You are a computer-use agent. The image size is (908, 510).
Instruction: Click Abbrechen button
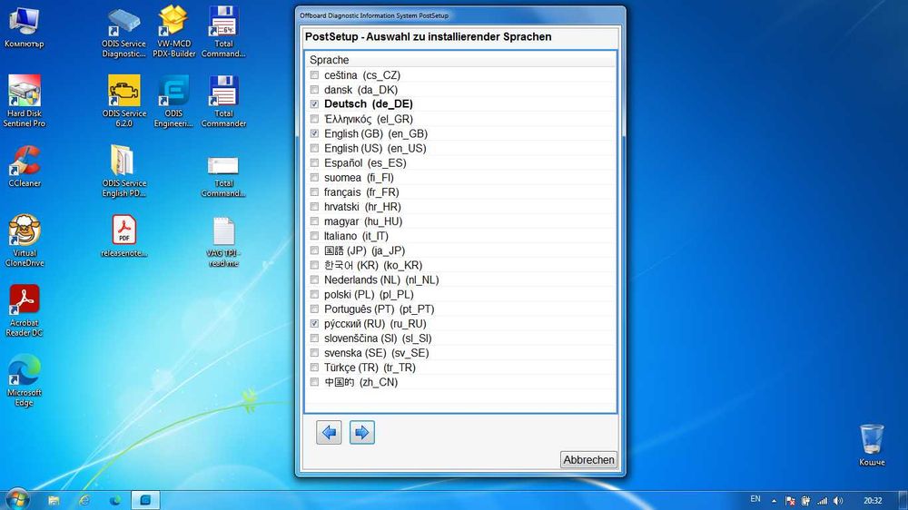[588, 460]
